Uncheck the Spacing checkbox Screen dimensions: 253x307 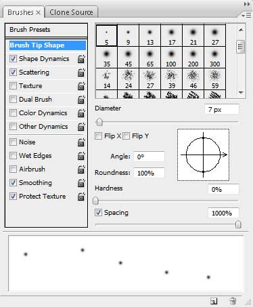[98, 213]
